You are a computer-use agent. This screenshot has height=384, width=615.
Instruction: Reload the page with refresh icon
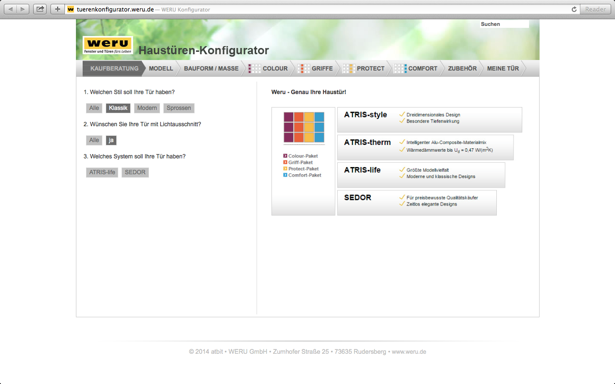574,9
